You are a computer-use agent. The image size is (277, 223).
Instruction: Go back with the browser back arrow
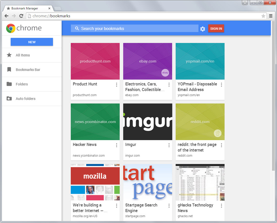pyautogui.click(x=7, y=16)
